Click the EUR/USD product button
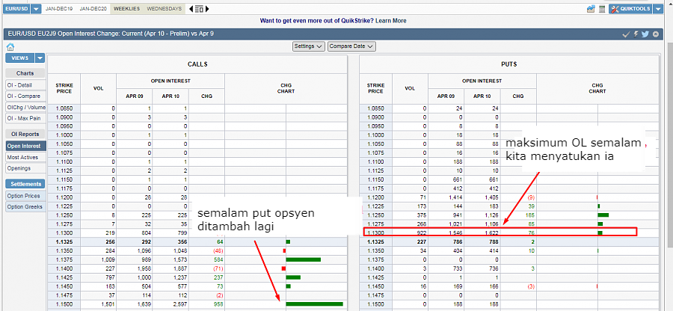Viewport: 673px width, 311px height. (16, 8)
